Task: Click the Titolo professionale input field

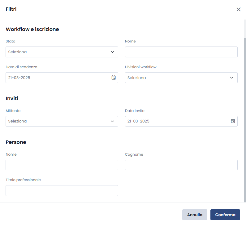Action: [x=62, y=190]
